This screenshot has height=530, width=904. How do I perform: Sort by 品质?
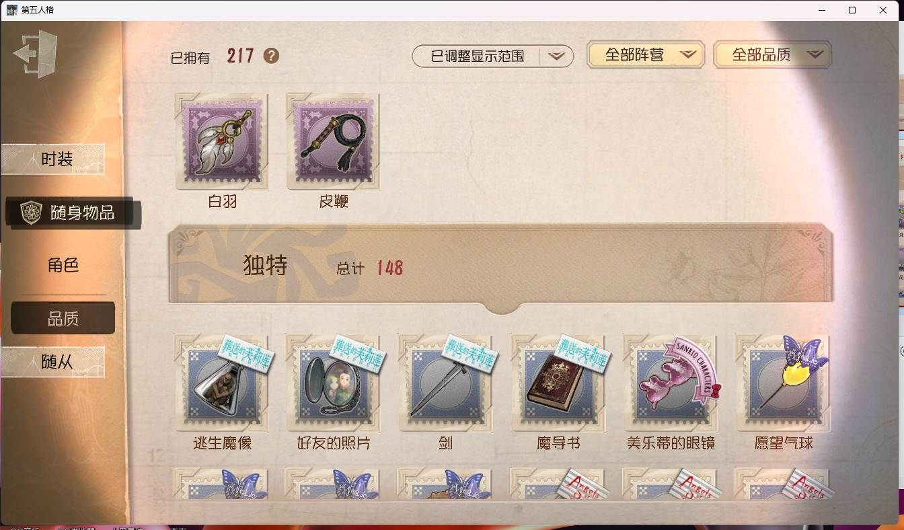(x=63, y=318)
